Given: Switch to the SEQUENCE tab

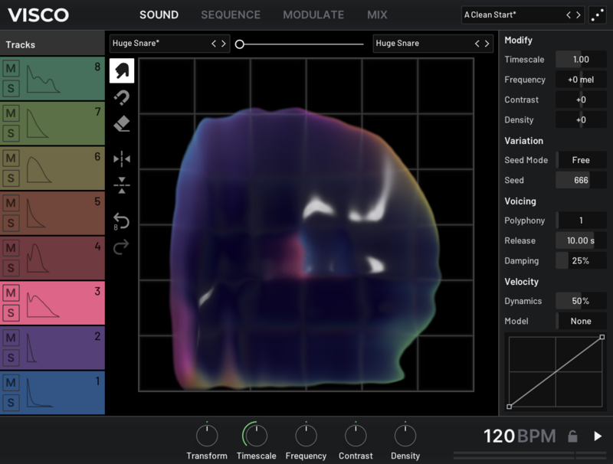Looking at the screenshot, I should coord(231,15).
